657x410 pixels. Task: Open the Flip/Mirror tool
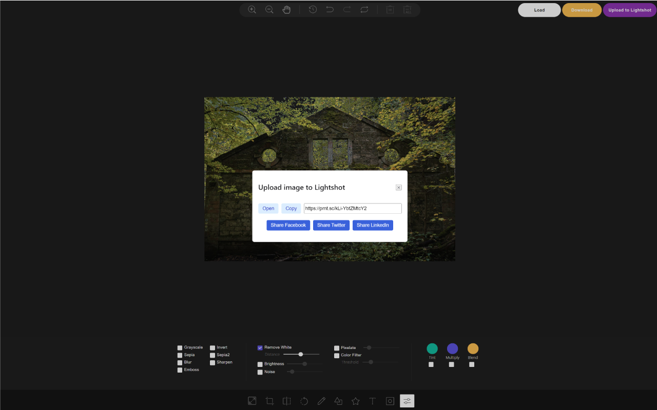[286, 400]
